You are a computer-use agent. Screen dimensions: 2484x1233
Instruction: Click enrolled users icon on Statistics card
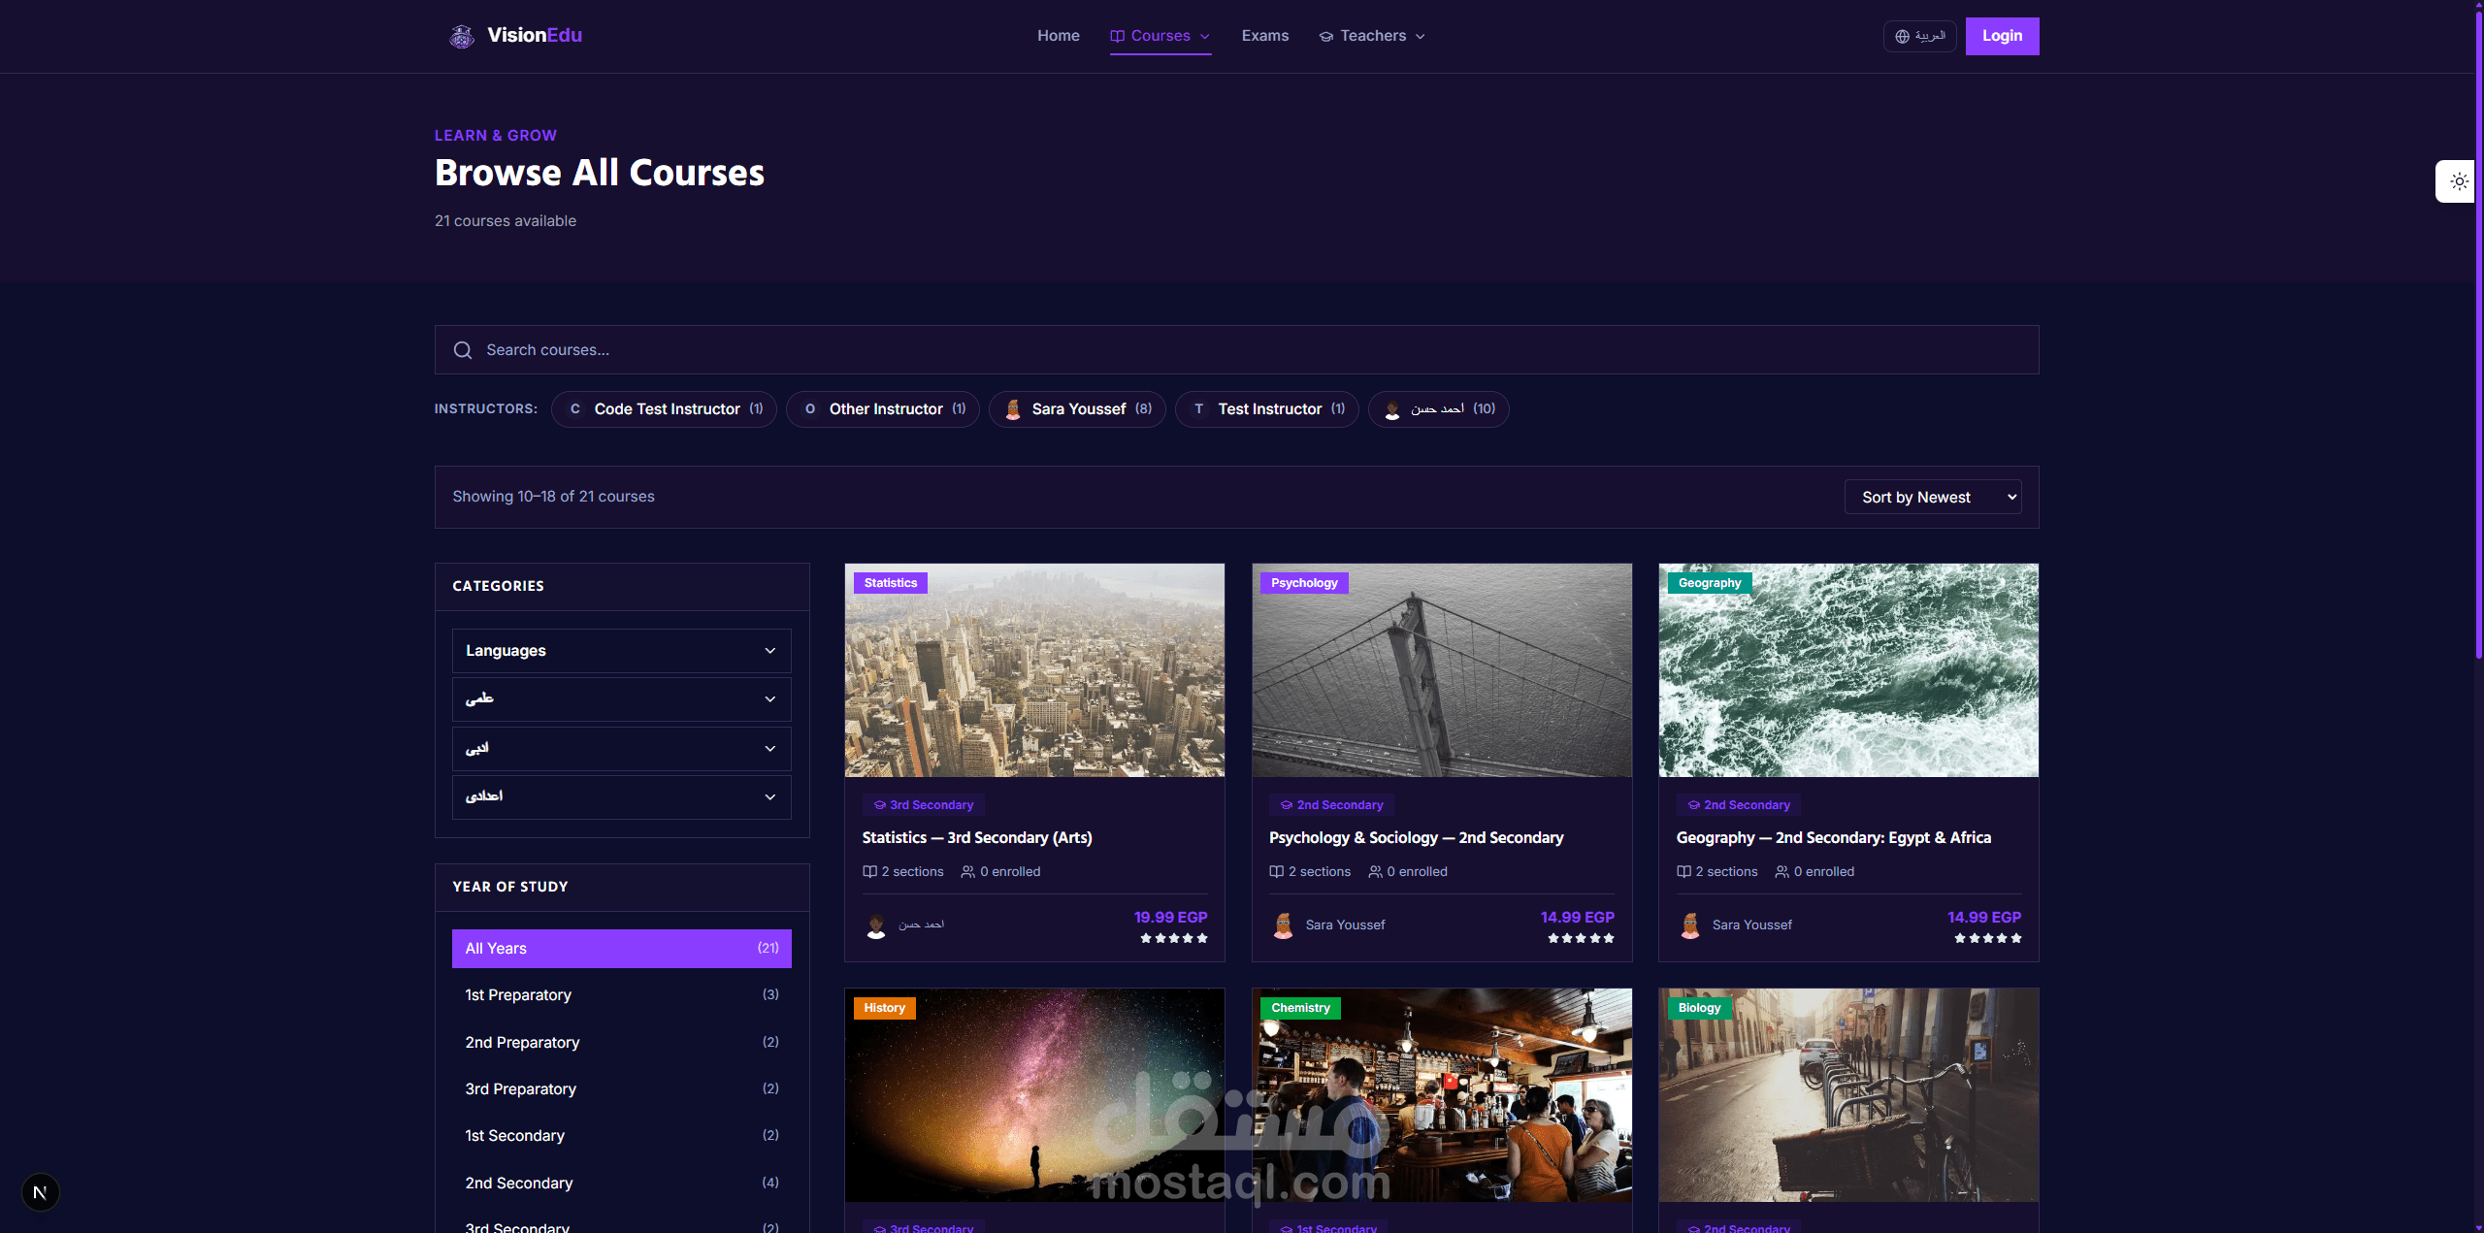pos(967,872)
